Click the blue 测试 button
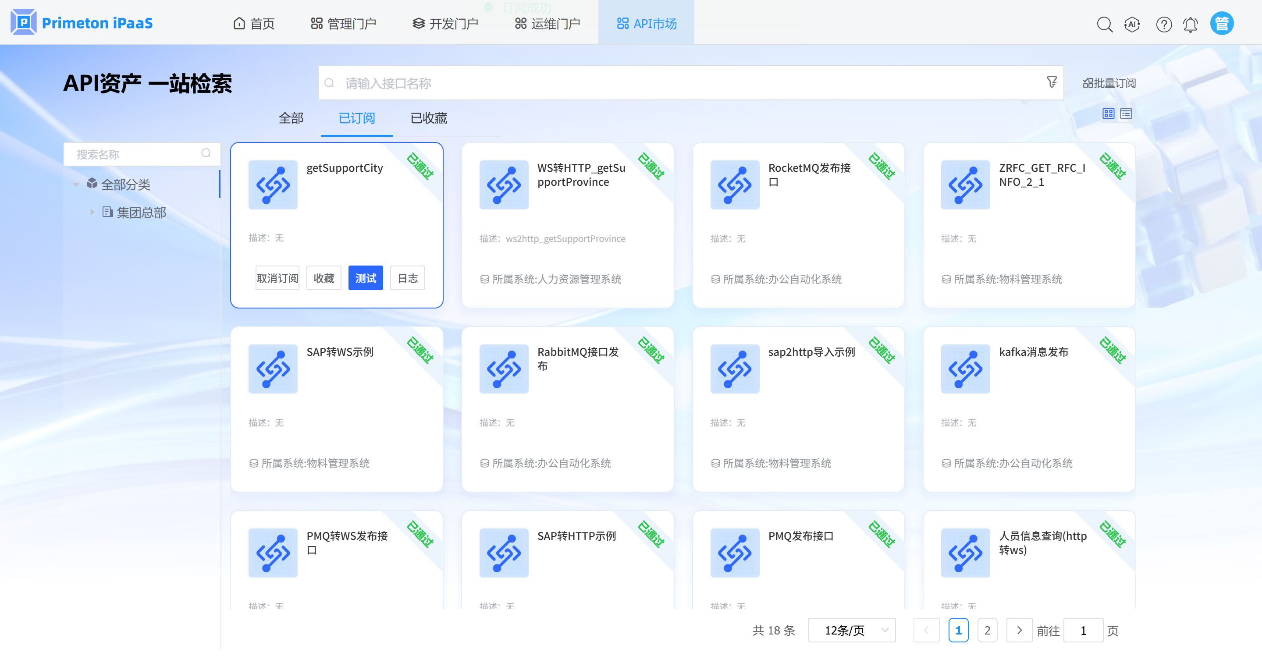1262x670 pixels. (365, 278)
